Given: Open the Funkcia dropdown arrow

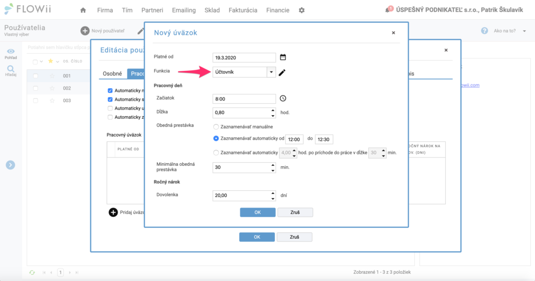Looking at the screenshot, I should tap(271, 72).
